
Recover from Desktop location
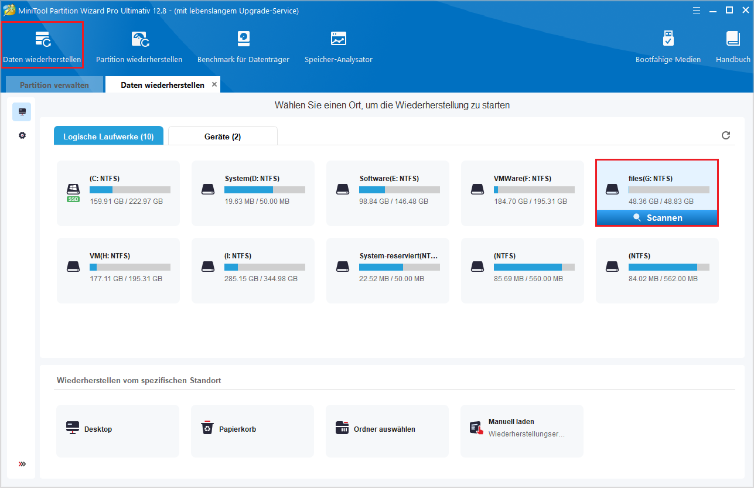(118, 431)
